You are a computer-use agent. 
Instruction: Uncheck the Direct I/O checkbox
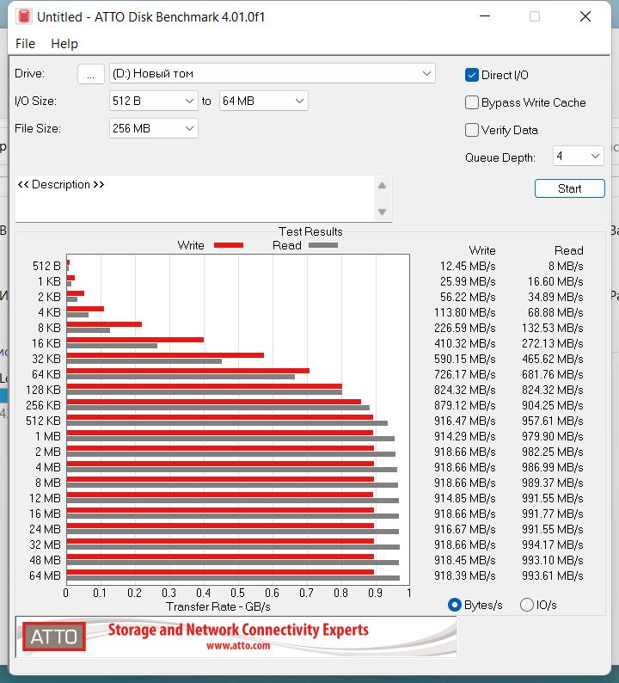point(472,75)
